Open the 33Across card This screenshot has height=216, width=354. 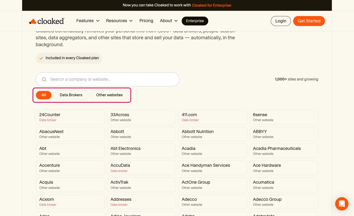click(x=141, y=117)
